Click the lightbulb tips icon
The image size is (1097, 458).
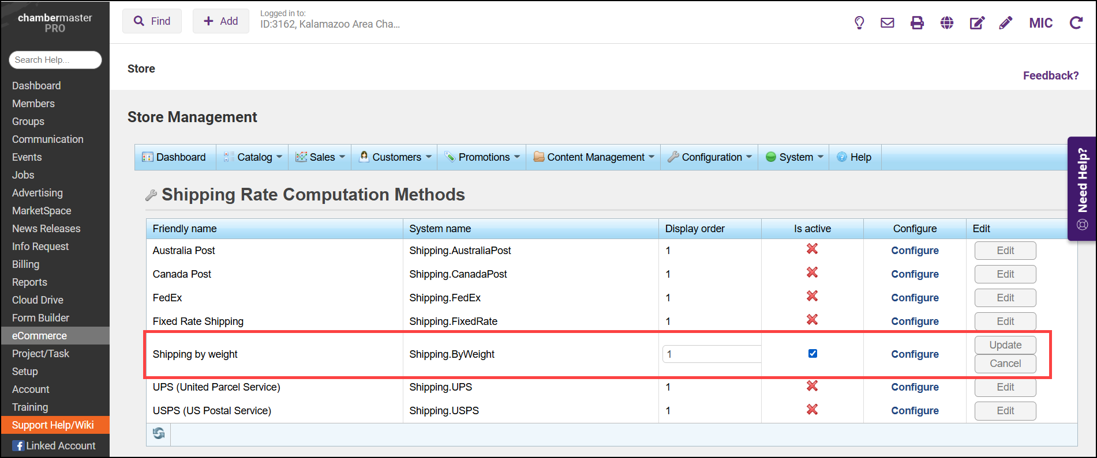(x=859, y=23)
